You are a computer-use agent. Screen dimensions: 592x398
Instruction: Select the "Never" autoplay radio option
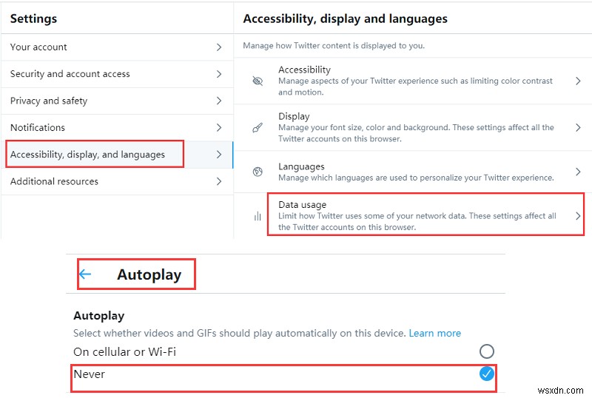point(486,374)
